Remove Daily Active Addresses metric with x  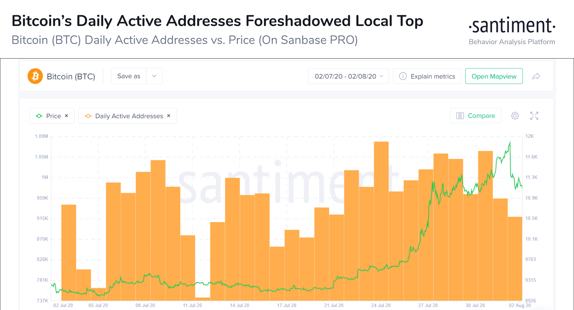click(169, 116)
